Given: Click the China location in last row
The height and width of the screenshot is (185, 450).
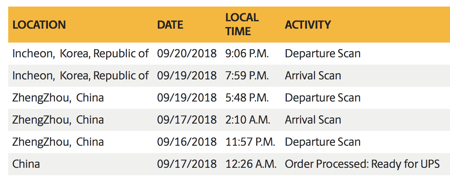Looking at the screenshot, I should tap(26, 164).
